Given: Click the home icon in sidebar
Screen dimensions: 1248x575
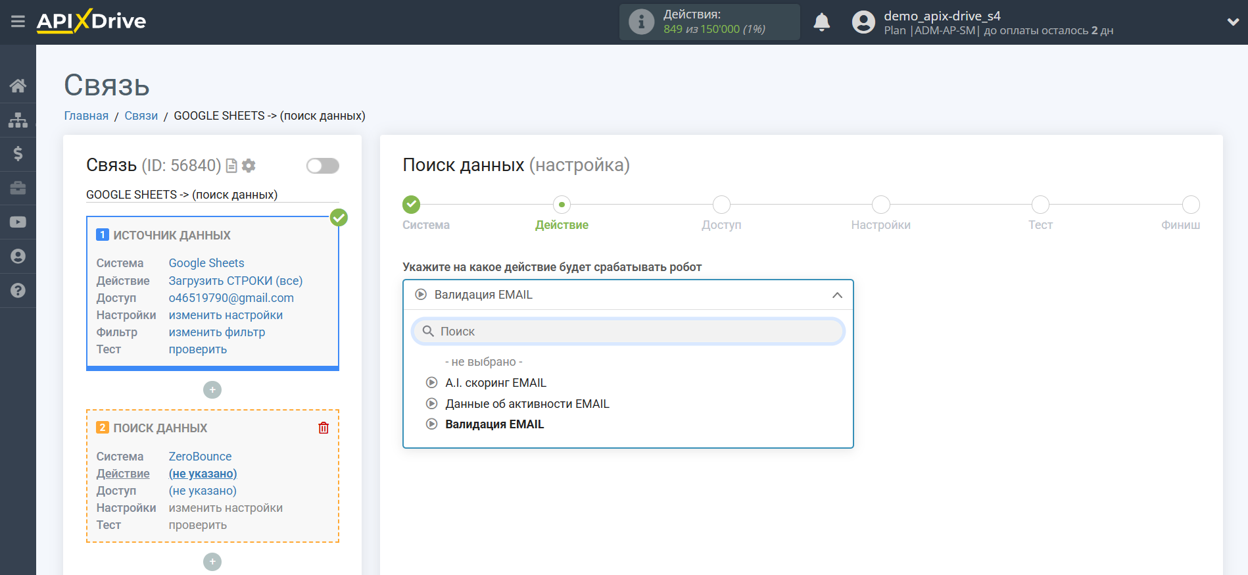Looking at the screenshot, I should click(18, 86).
